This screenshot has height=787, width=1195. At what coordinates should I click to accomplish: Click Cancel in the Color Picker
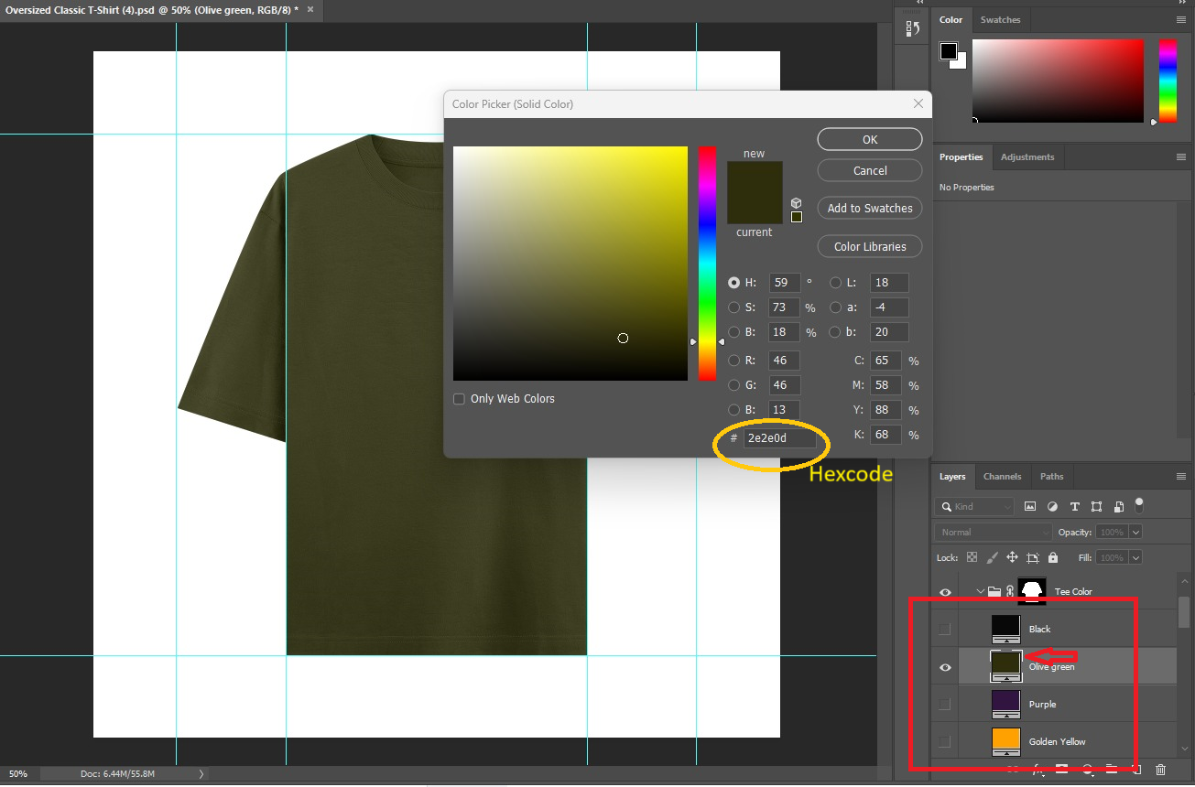[870, 170]
